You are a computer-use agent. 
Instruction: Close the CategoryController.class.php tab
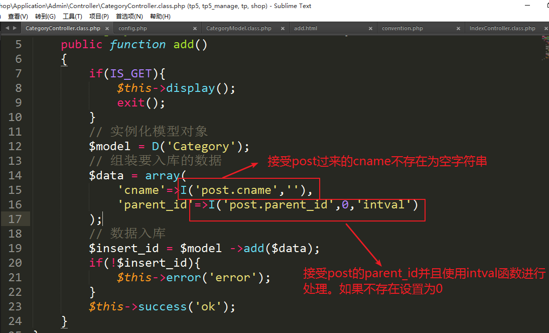pyautogui.click(x=107, y=29)
